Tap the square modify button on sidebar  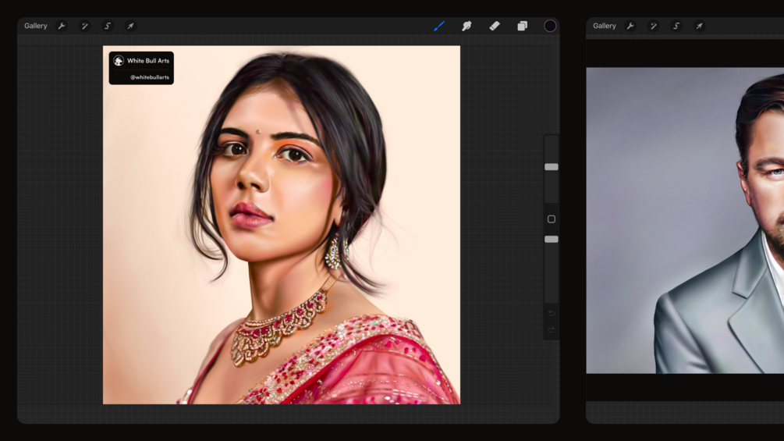tap(552, 219)
